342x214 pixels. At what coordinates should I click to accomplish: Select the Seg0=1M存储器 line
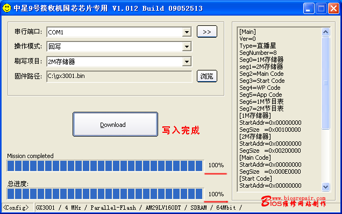[x=261, y=60]
